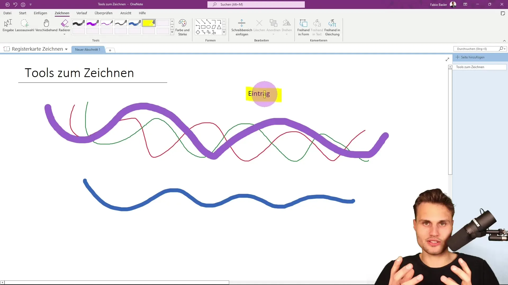
Task: Activate the Lassoauswahl tool
Action: click(25, 26)
